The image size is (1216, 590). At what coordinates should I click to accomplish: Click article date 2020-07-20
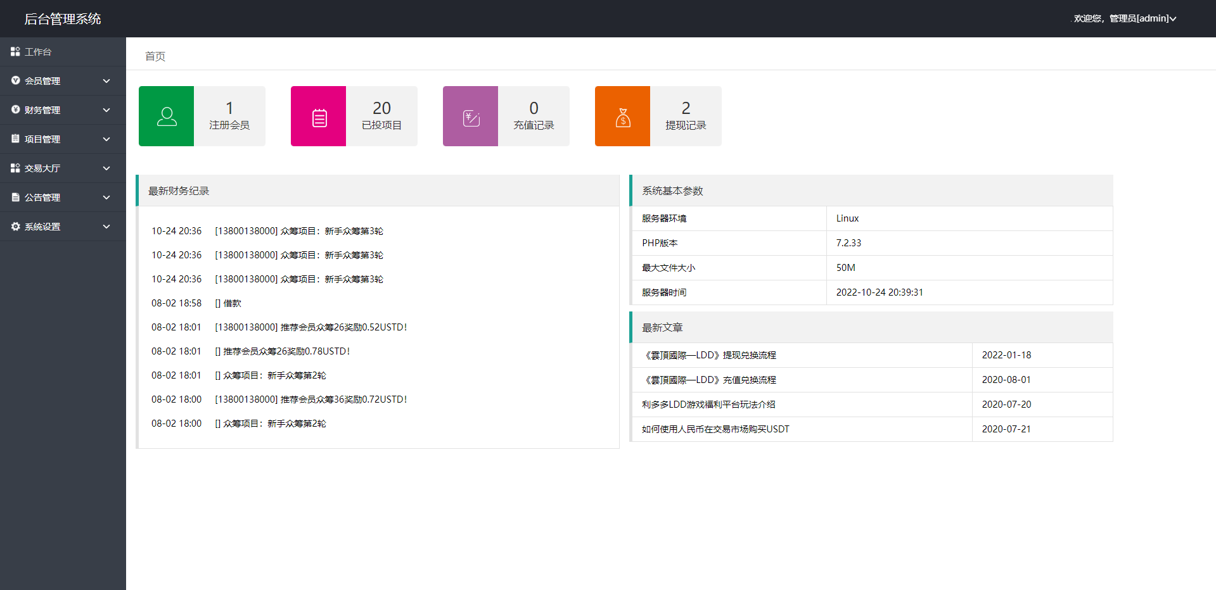(x=1006, y=405)
